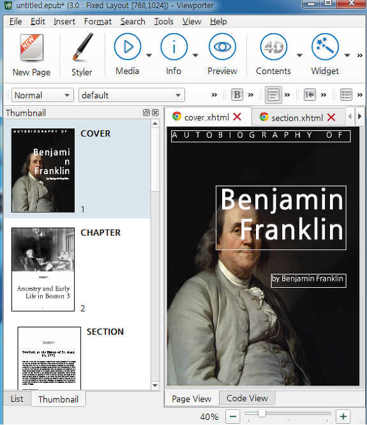
Task: Switch to the section.xhtml tab
Action: [x=297, y=118]
